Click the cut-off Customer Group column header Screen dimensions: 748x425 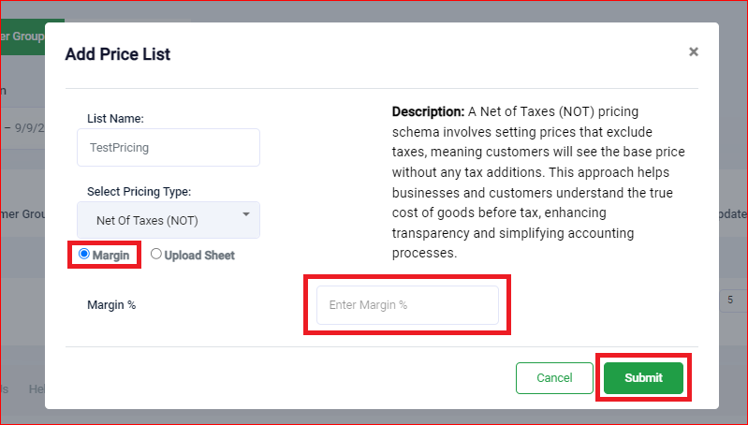coord(22,214)
